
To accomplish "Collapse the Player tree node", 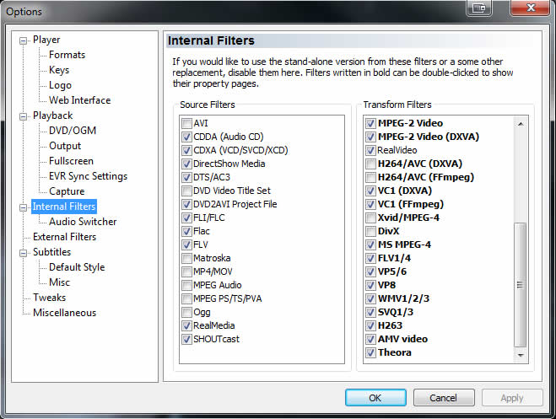I will pyautogui.click(x=24, y=40).
